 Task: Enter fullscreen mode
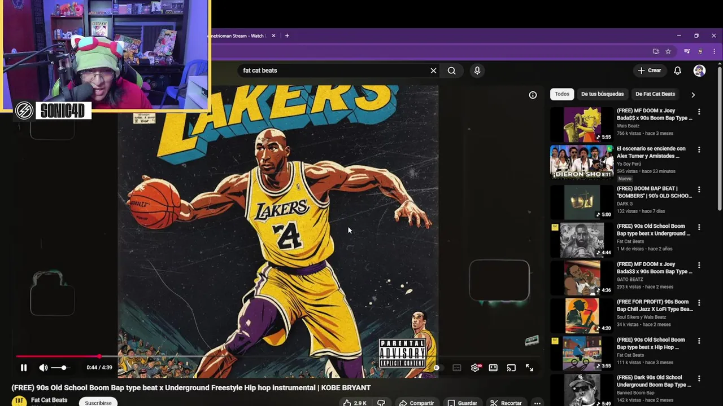tap(529, 368)
